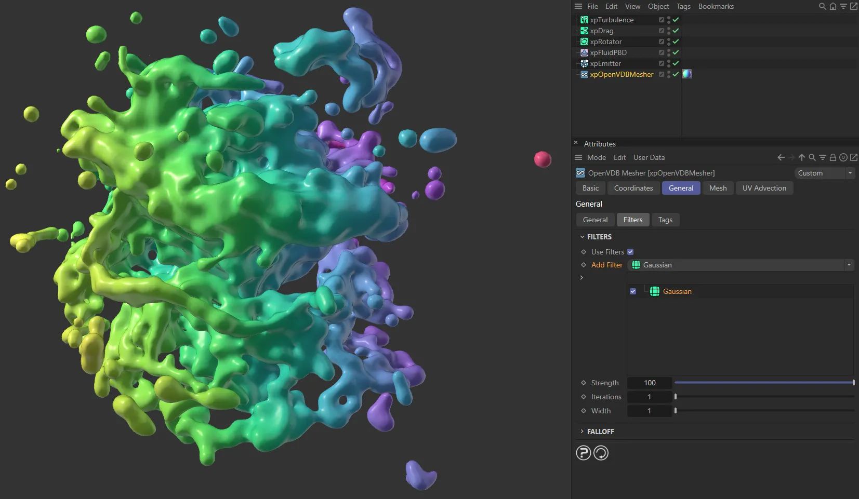This screenshot has height=499, width=859.
Task: Click the xpDrag modifier icon
Action: tap(584, 31)
